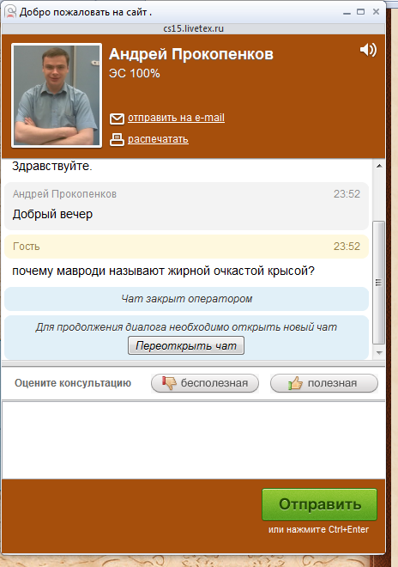Click chat scrollbar down arrow
Image resolution: width=398 pixels, height=567 pixels.
pos(379,352)
